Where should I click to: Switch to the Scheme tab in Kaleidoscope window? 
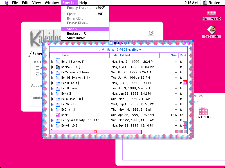pos(37,54)
